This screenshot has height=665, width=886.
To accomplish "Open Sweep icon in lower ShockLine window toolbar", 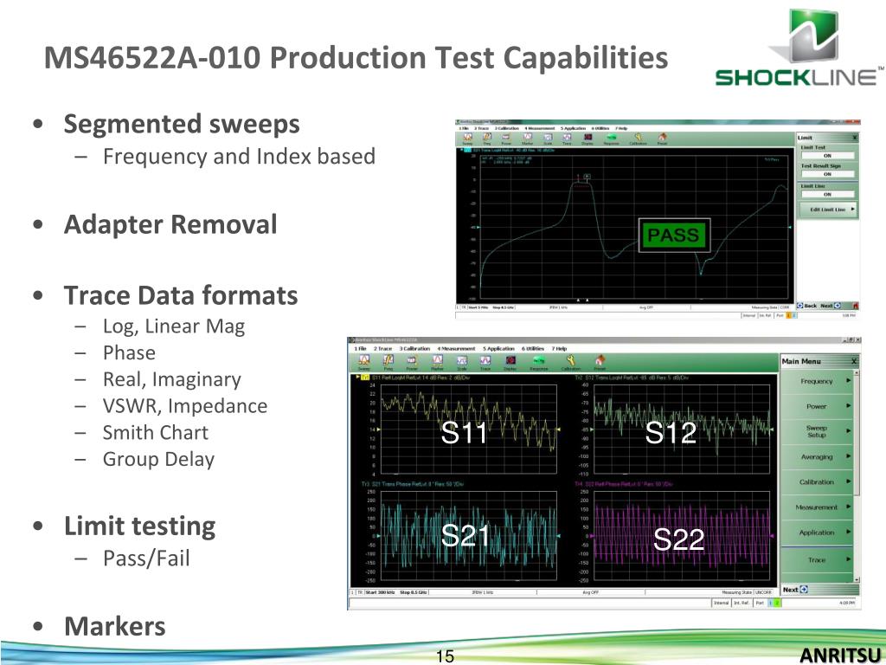I will 364,362.
